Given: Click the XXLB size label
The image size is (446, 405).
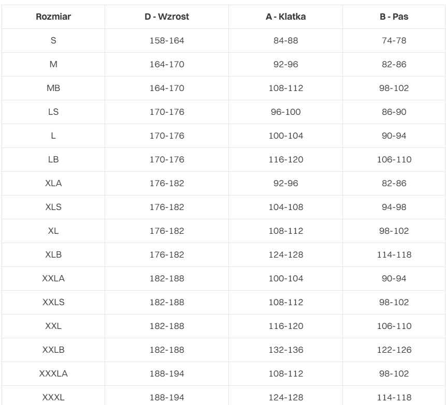Looking at the screenshot, I should pyautogui.click(x=53, y=350).
